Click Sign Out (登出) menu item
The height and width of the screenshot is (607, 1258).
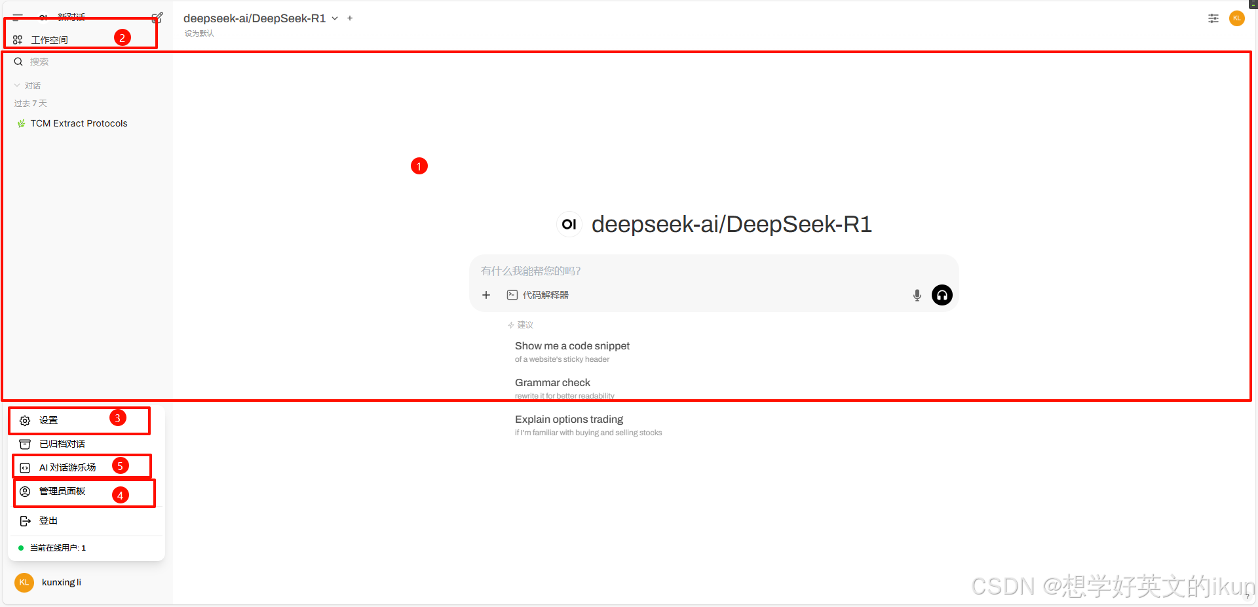pyautogui.click(x=86, y=520)
